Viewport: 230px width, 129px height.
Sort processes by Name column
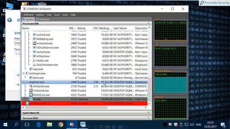click(45, 28)
